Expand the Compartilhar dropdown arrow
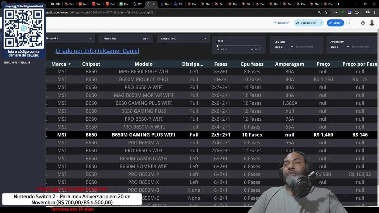The image size is (379, 213). coord(321,23)
